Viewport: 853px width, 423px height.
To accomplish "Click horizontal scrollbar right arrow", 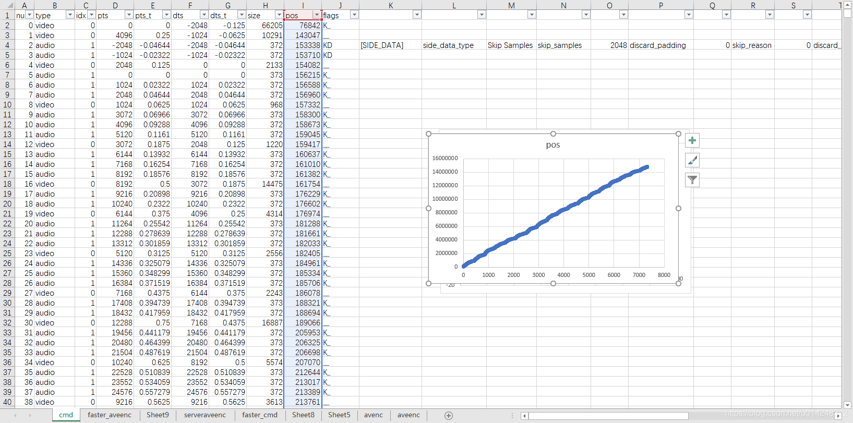I will 838,416.
